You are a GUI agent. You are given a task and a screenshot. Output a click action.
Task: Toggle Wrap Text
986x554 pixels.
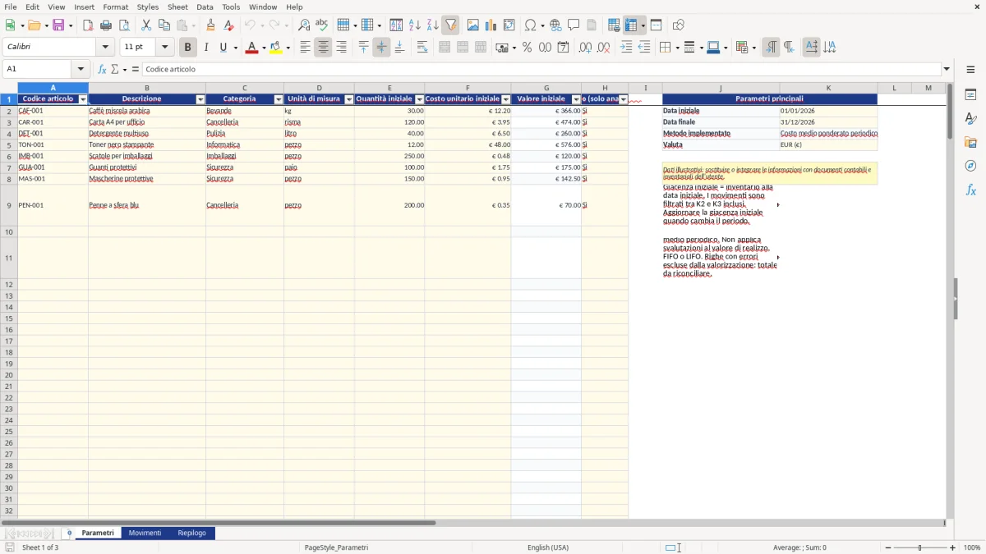coord(422,48)
